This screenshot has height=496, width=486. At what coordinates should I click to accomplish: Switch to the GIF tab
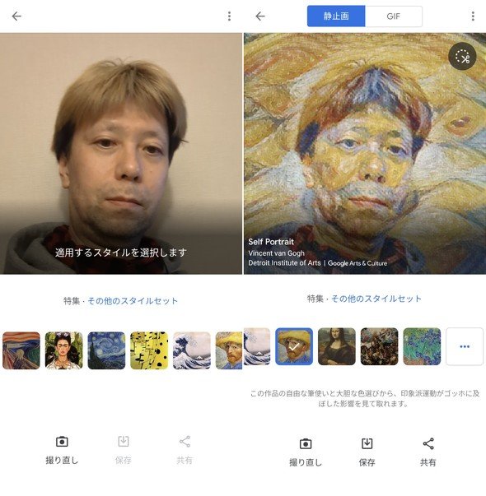(394, 16)
